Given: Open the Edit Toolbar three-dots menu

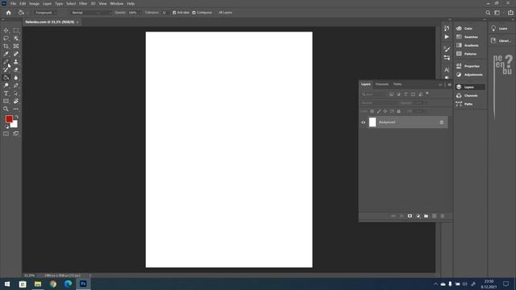Looking at the screenshot, I should click(x=16, y=109).
